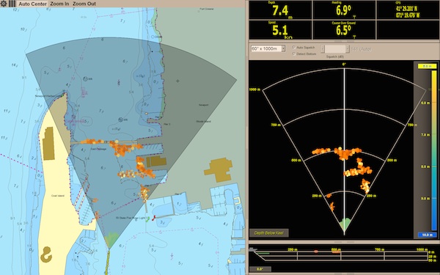Screen dimensions: 440x275
Task: Click the Depth Below Keel button
Action: tap(269, 232)
